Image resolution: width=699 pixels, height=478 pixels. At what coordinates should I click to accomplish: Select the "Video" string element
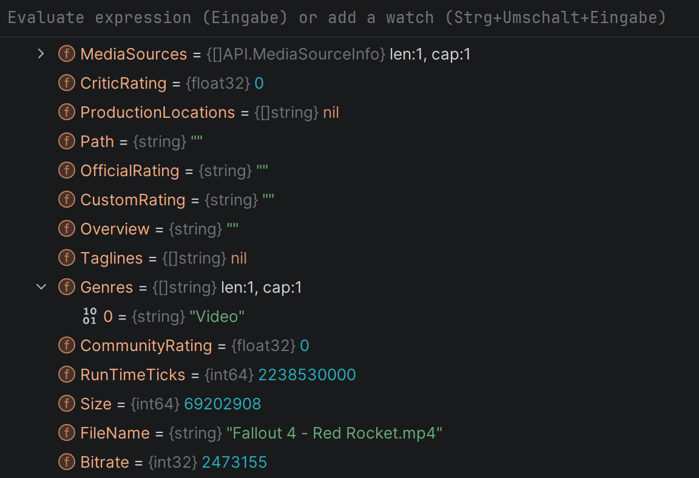coord(217,316)
